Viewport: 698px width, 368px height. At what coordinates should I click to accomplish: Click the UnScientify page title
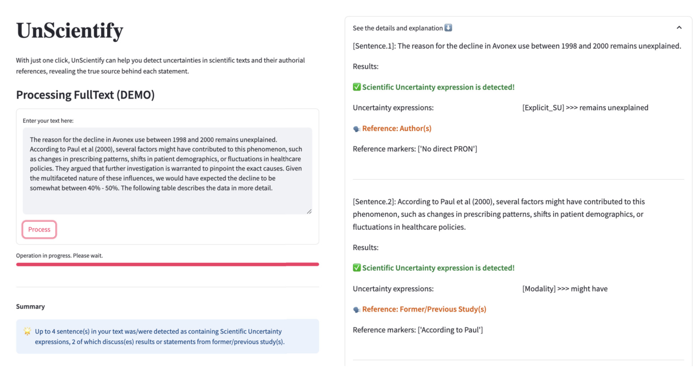tap(70, 31)
